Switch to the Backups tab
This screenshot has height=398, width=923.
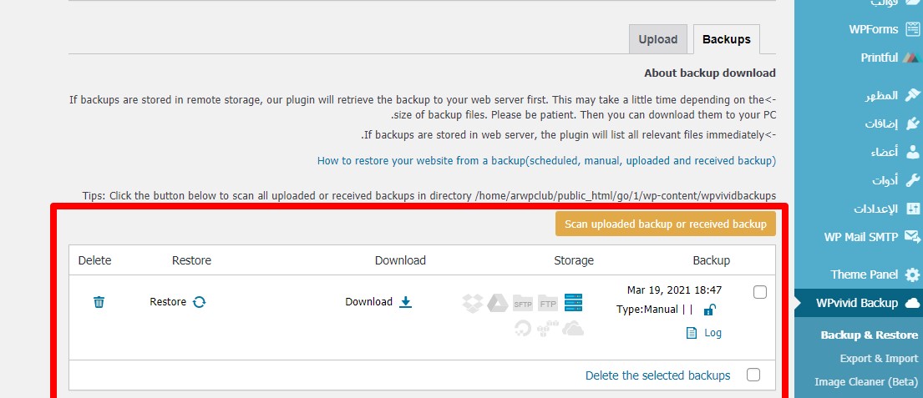point(726,39)
